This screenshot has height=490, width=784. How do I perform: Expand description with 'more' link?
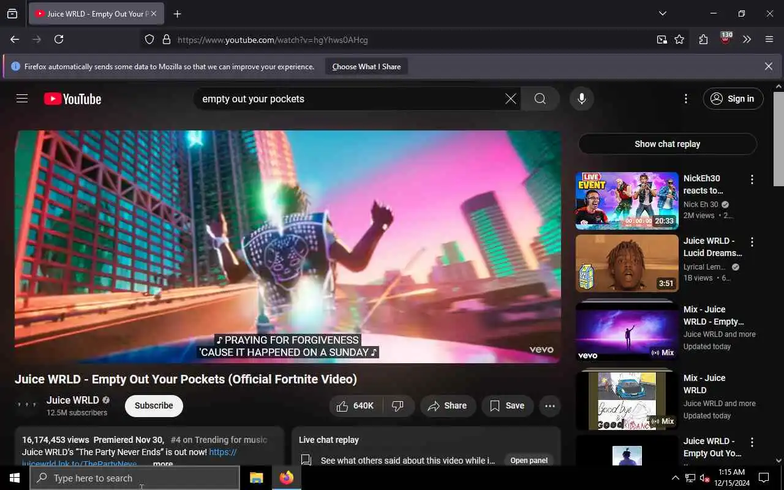click(x=163, y=464)
